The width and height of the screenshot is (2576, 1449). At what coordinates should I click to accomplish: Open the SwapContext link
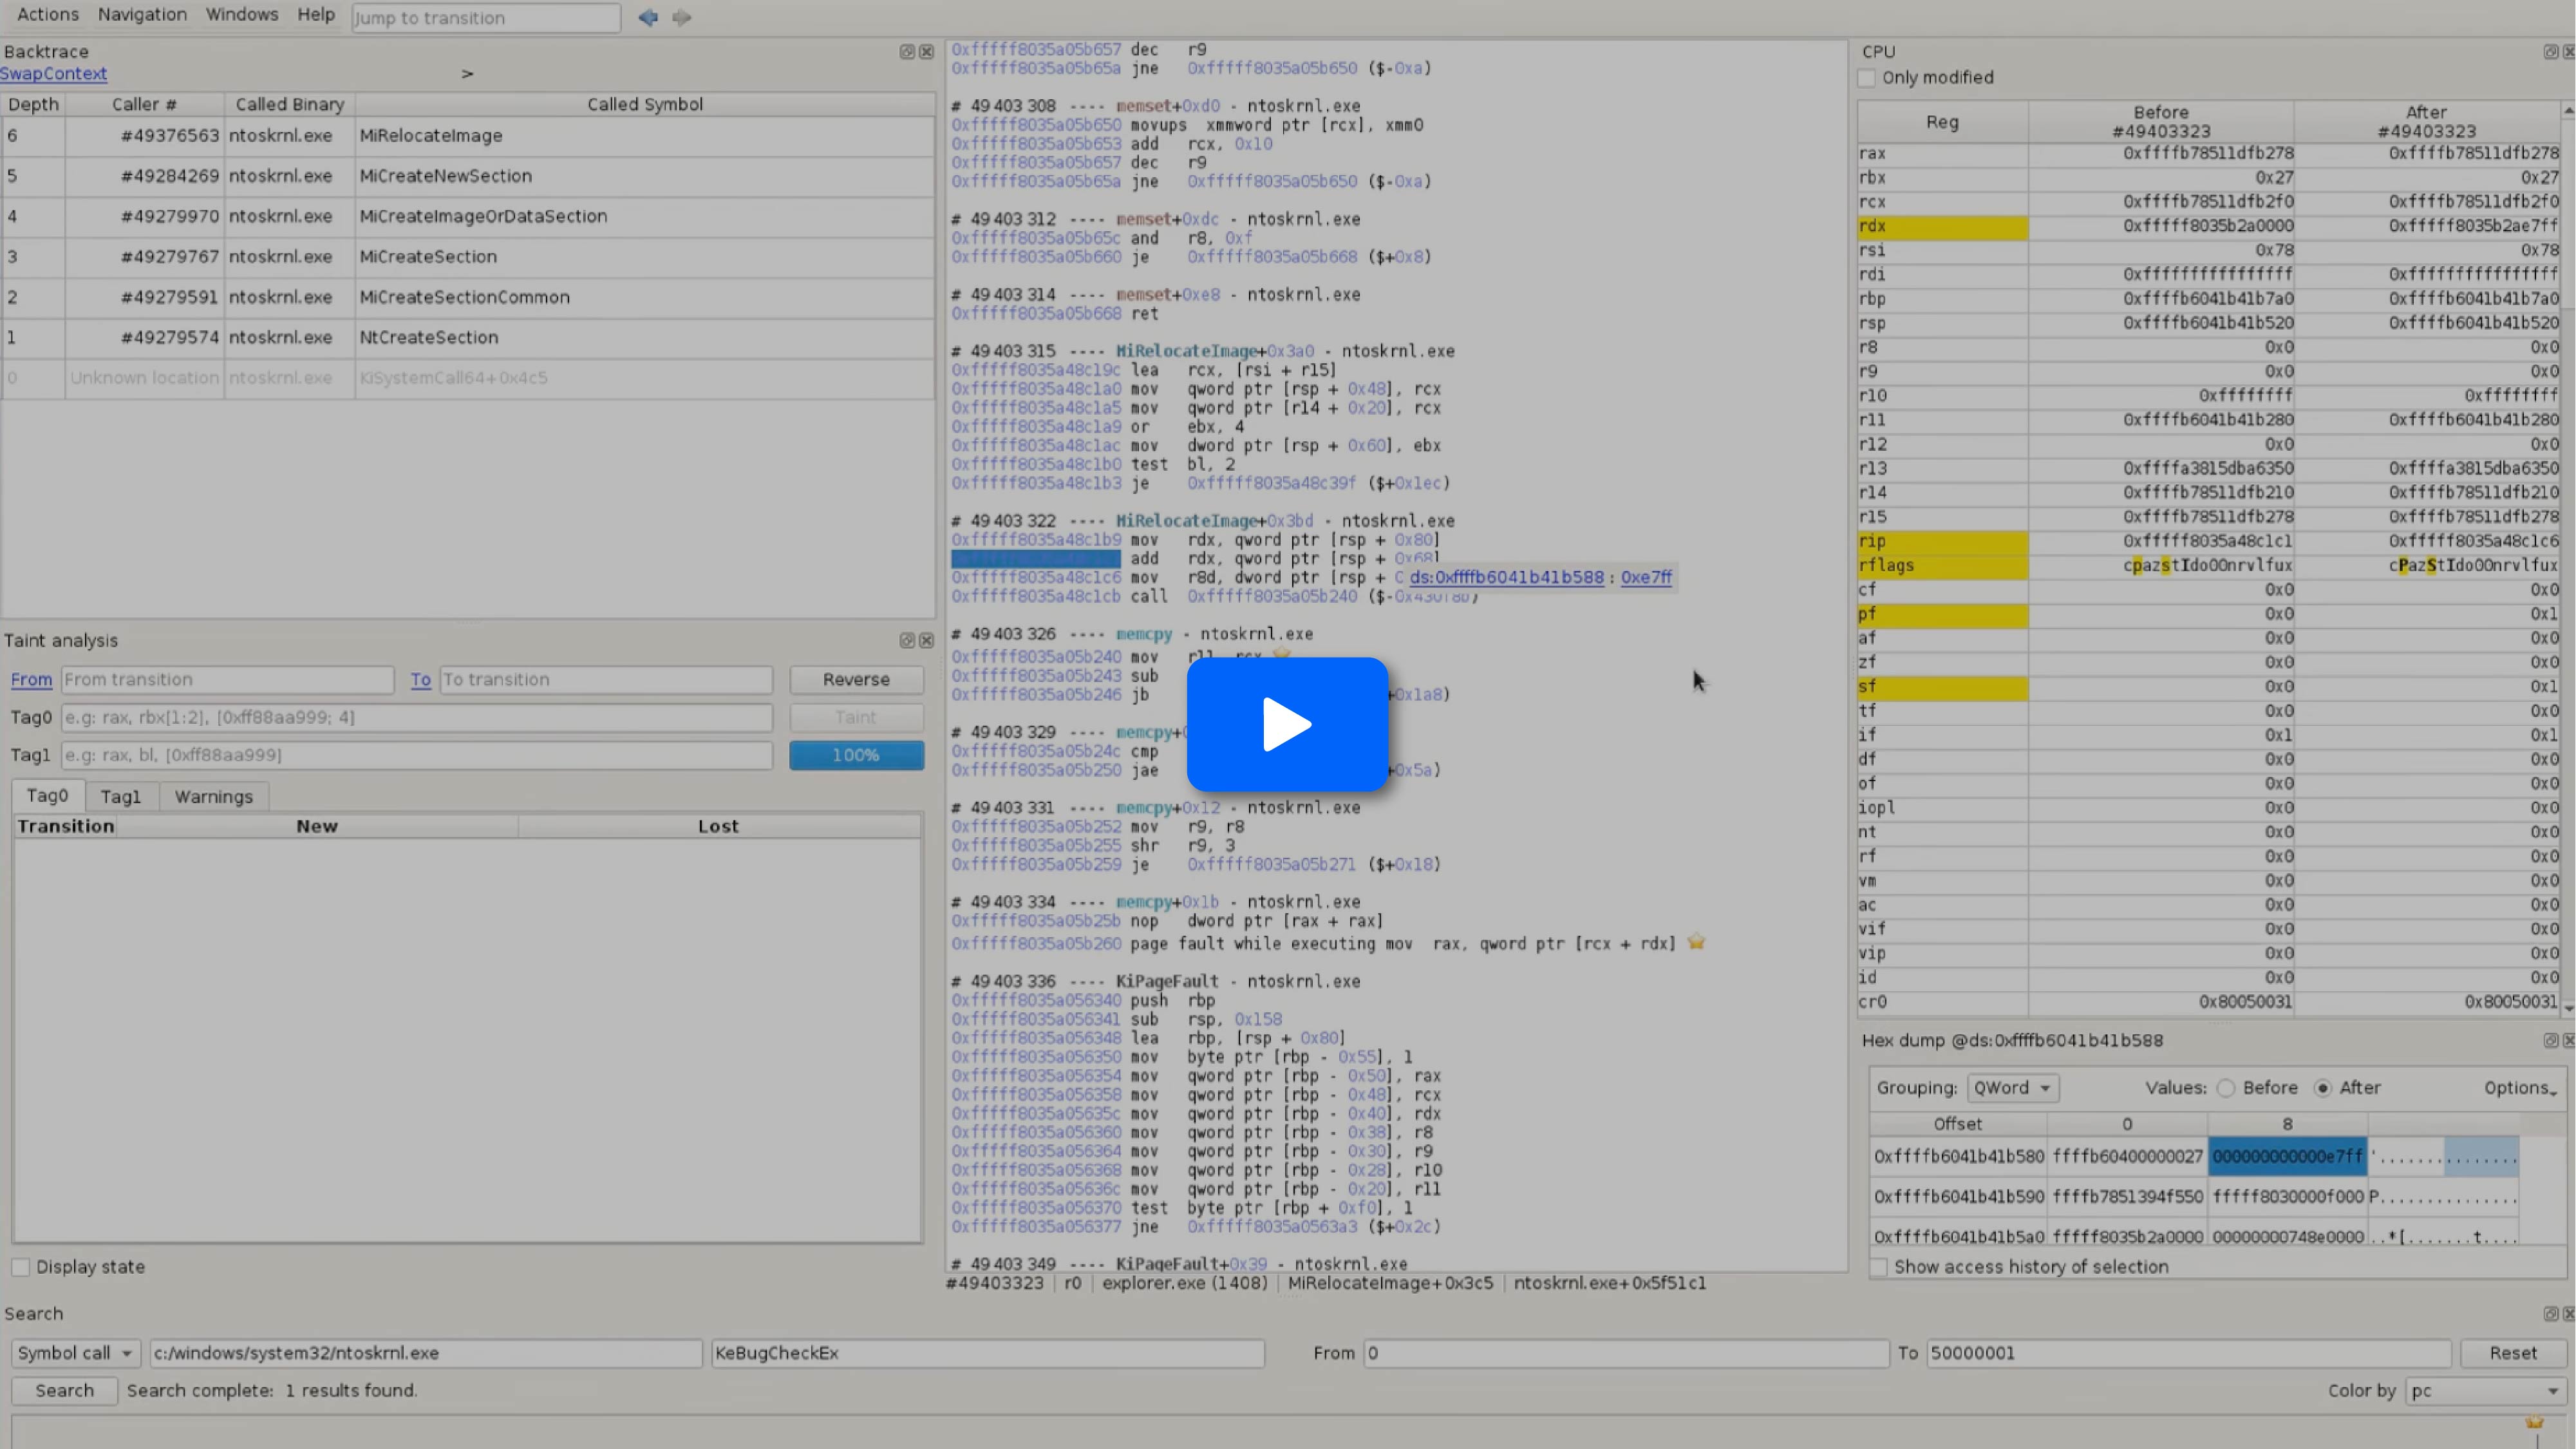point(54,74)
